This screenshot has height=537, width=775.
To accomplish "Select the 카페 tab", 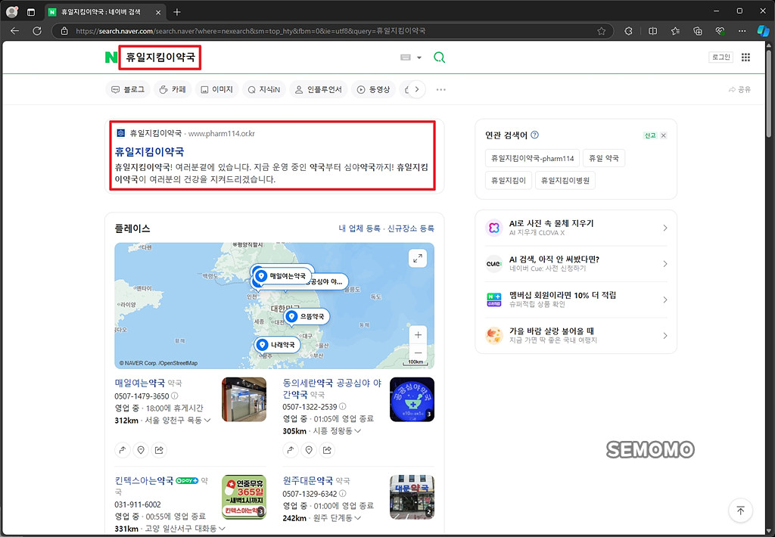I will click(173, 89).
